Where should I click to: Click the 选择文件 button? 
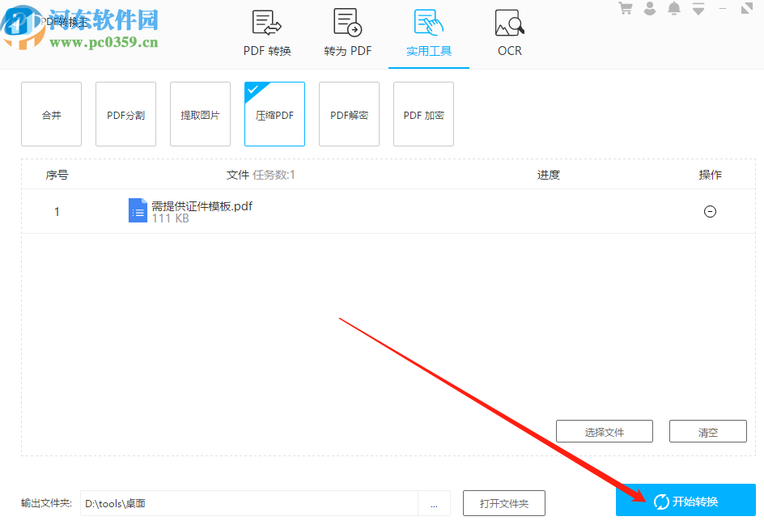click(605, 431)
